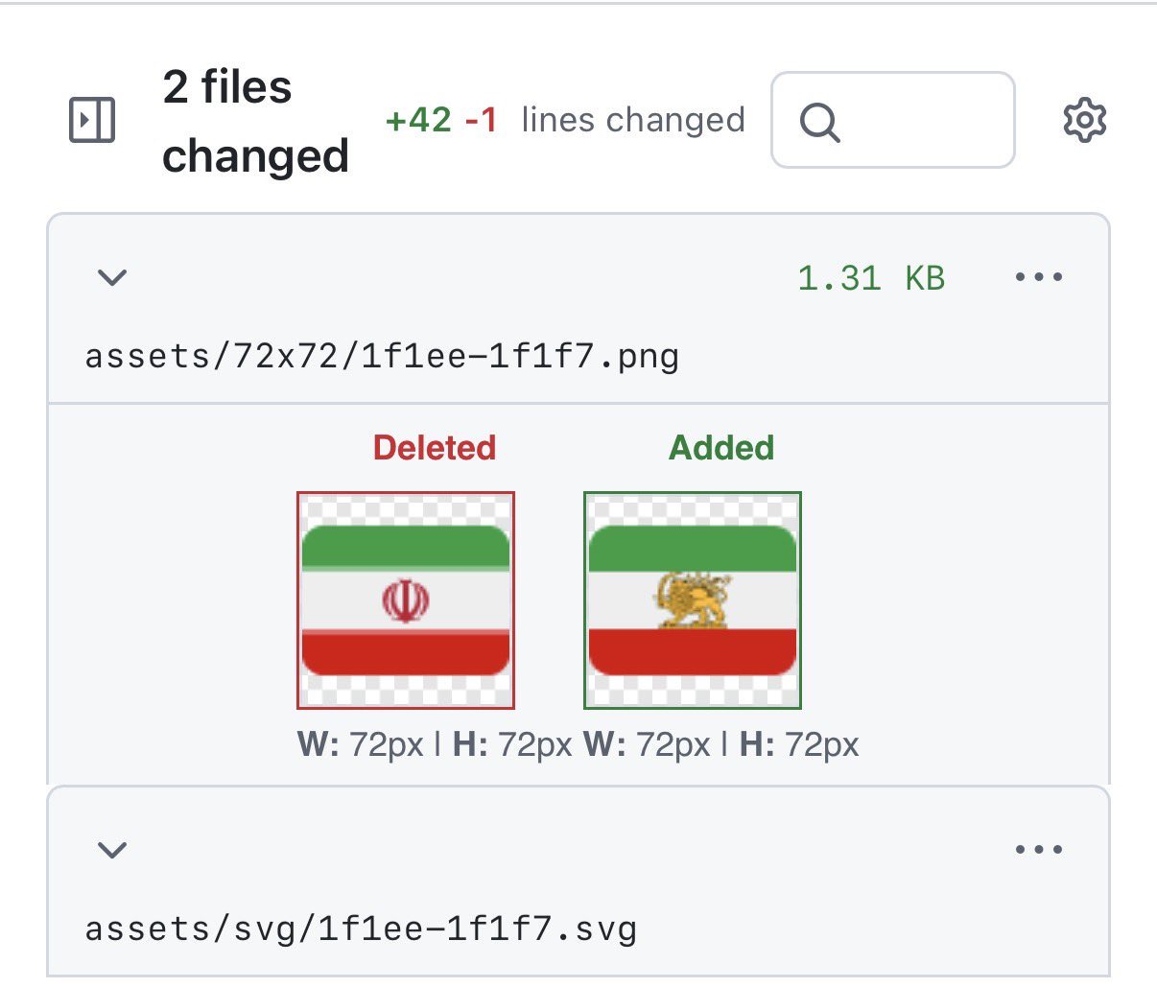The height and width of the screenshot is (988, 1157).
Task: Collapse the SVG file diff
Action: [113, 850]
